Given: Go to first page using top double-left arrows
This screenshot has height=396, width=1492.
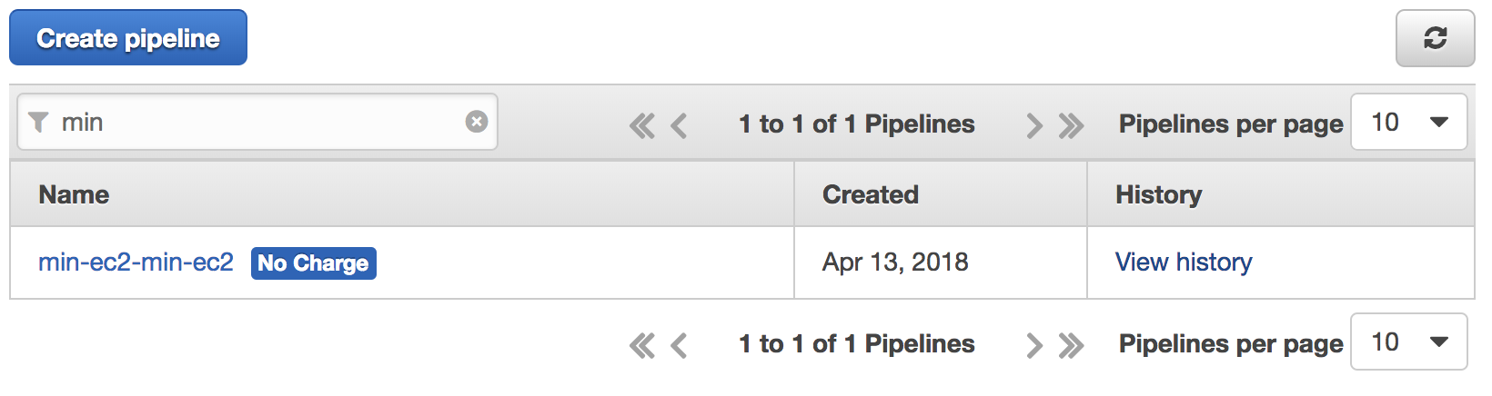Looking at the screenshot, I should pyautogui.click(x=642, y=125).
